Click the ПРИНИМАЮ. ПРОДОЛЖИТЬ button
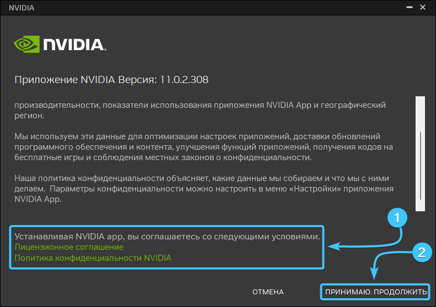 point(375,292)
